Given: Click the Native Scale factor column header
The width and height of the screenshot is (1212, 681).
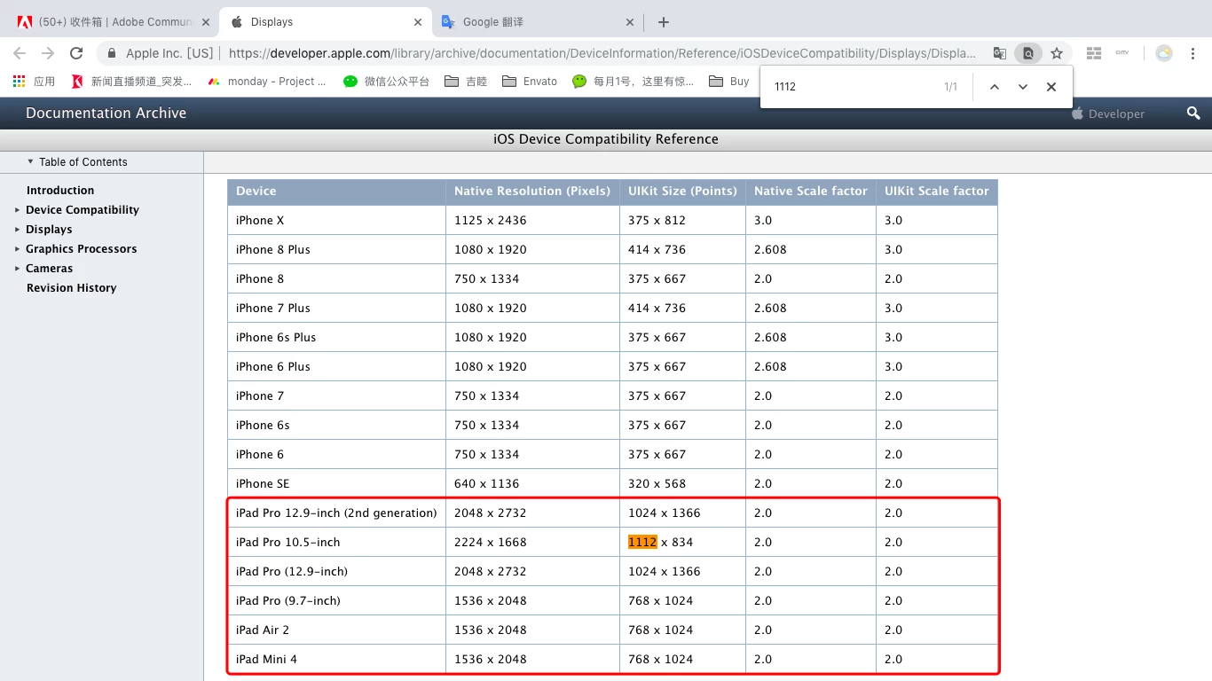Looking at the screenshot, I should point(811,191).
